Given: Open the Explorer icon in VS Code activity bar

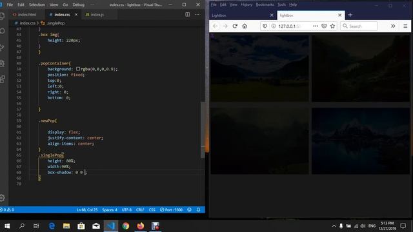Looking at the screenshot, I should pyautogui.click(x=2, y=16).
